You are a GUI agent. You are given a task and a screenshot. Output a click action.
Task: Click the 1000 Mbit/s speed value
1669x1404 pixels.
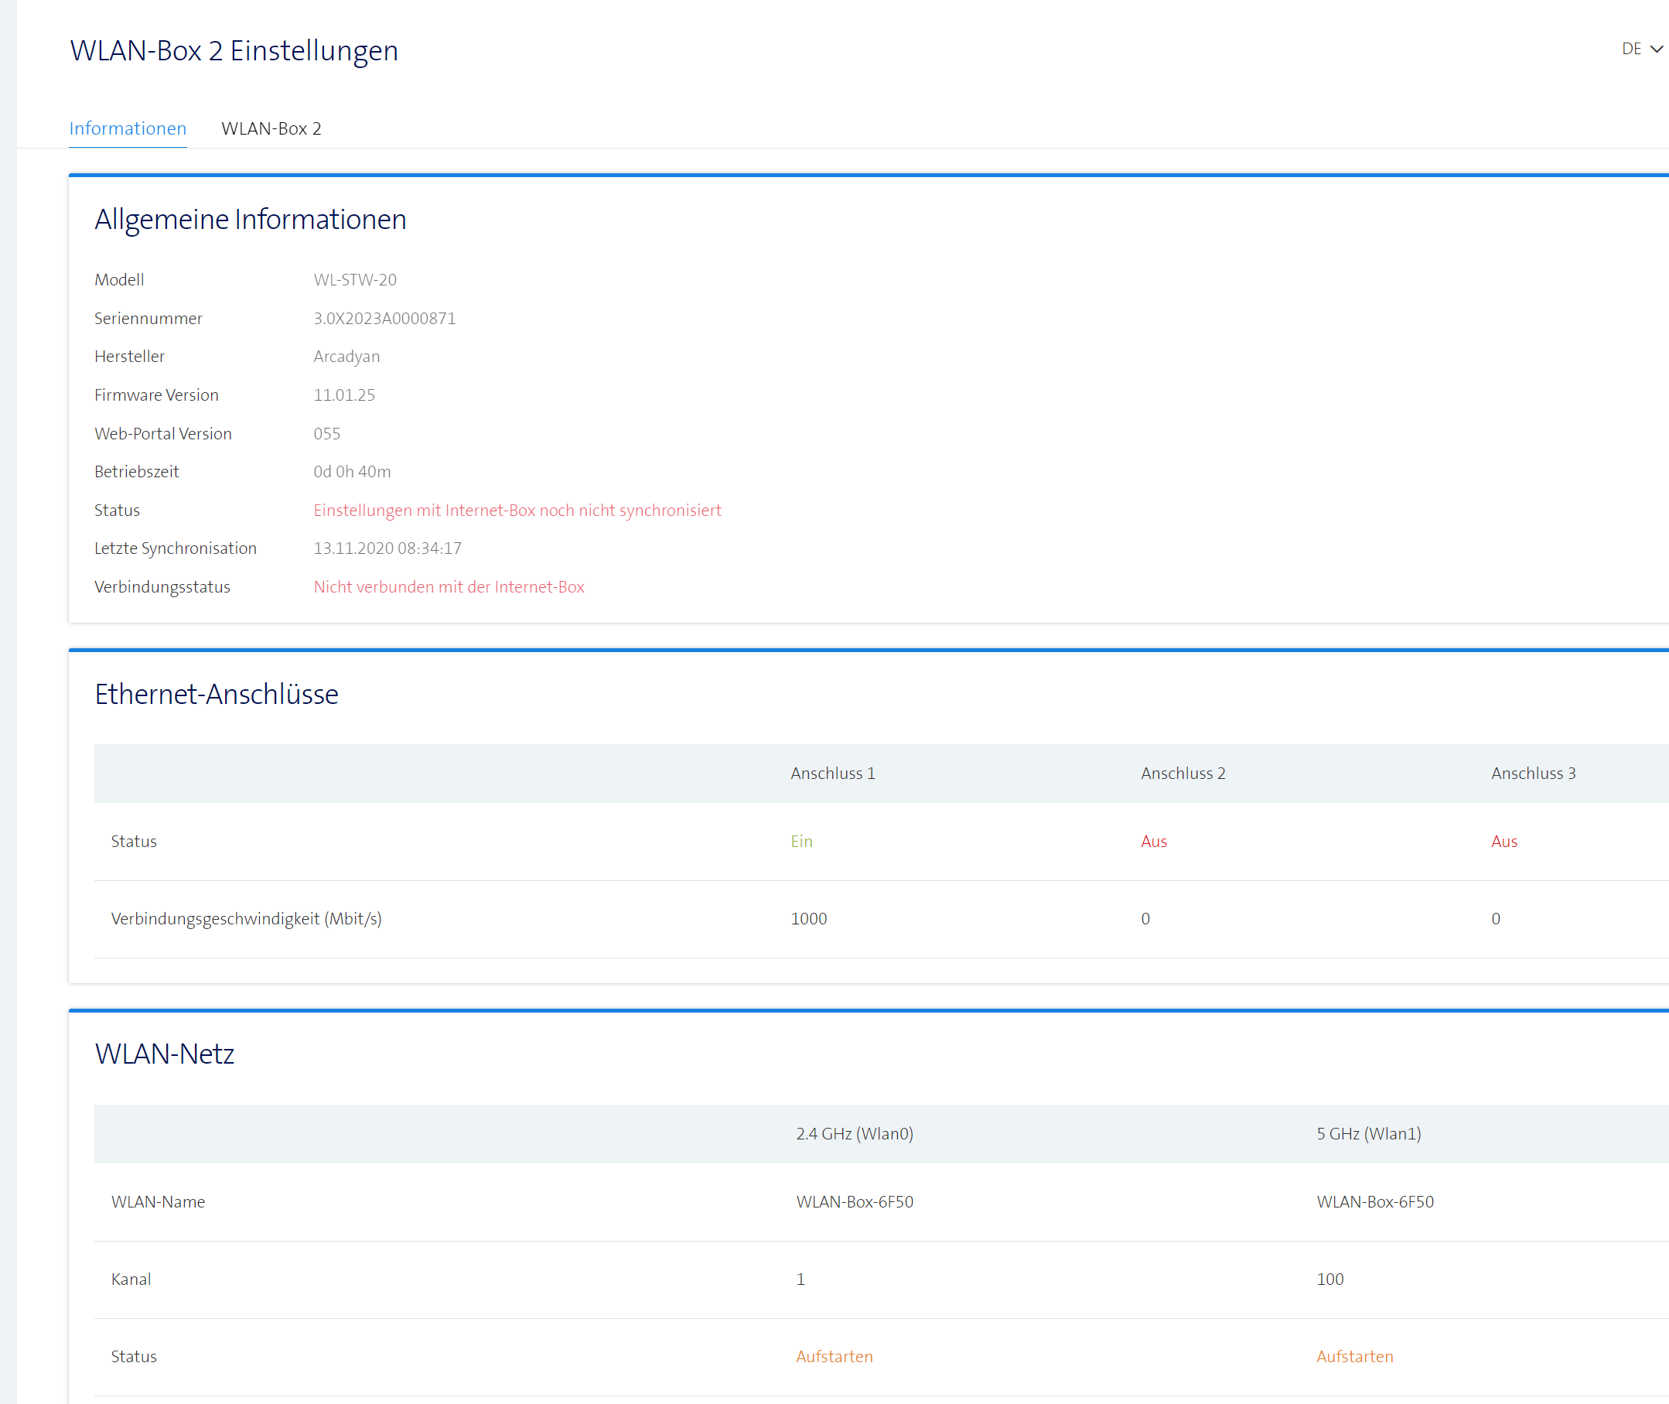(x=808, y=918)
